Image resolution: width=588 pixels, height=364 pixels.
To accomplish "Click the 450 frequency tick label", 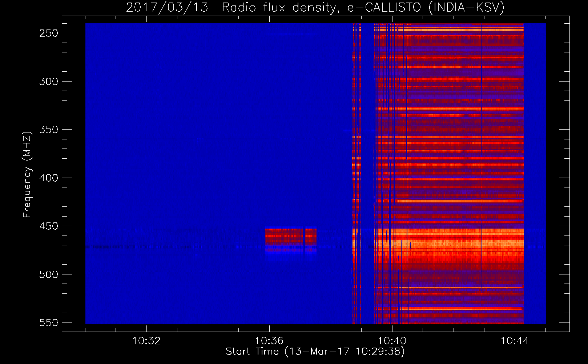I will tap(49, 226).
